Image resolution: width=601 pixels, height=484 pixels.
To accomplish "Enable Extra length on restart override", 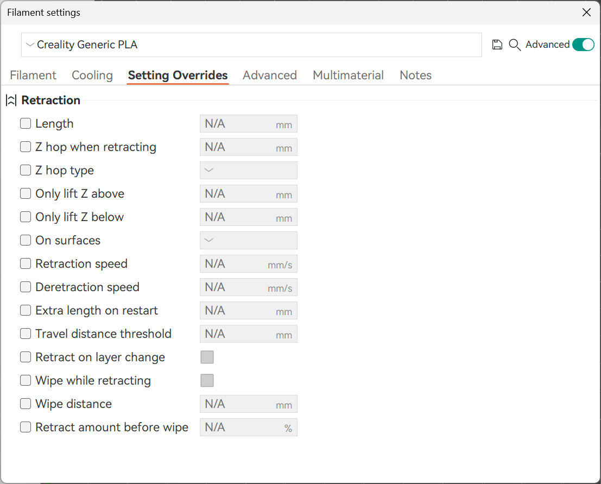I will click(26, 311).
